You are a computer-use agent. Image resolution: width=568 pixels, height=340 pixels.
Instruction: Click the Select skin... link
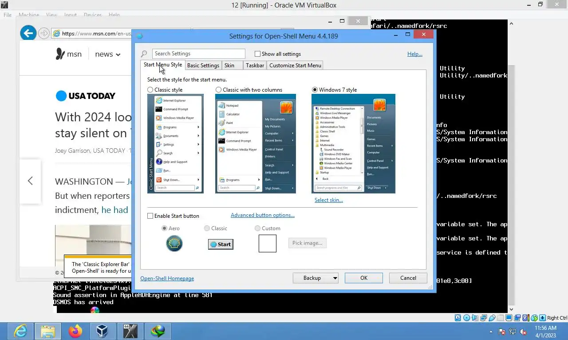[x=329, y=200]
